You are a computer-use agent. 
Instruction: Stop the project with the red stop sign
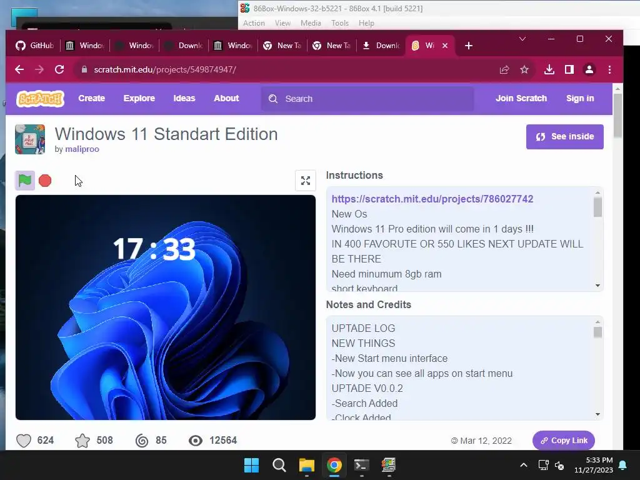pos(45,181)
